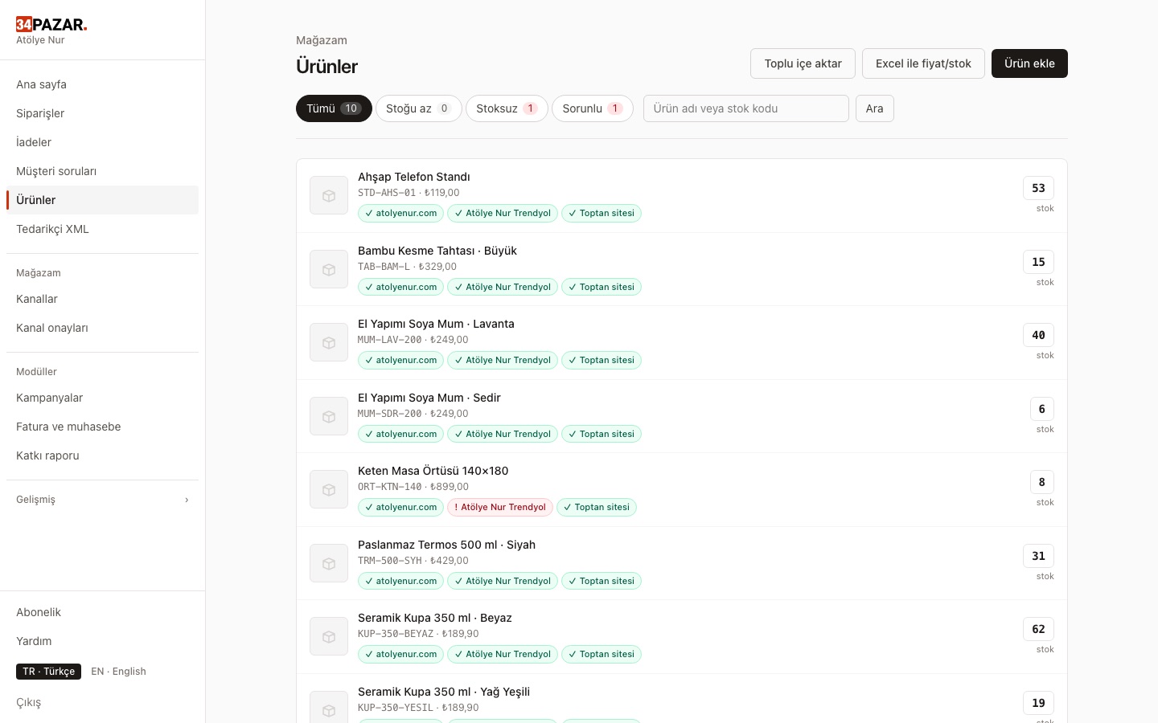Screen dimensions: 1158x723
Task: Focus the product name or stock code search field
Action: [x=746, y=108]
